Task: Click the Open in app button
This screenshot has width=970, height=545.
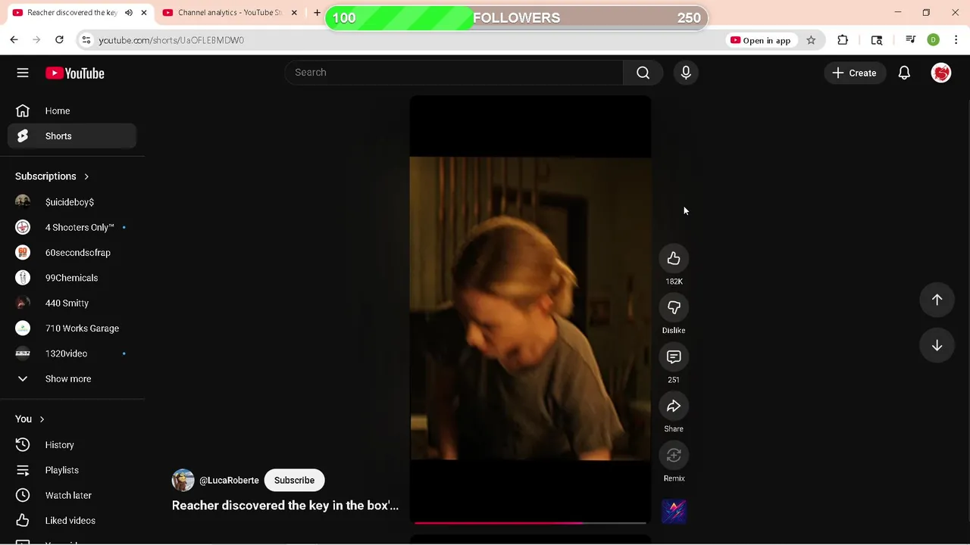Action: tap(760, 40)
